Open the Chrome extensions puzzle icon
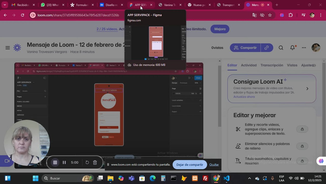This screenshot has height=184, width=326. pos(291,15)
